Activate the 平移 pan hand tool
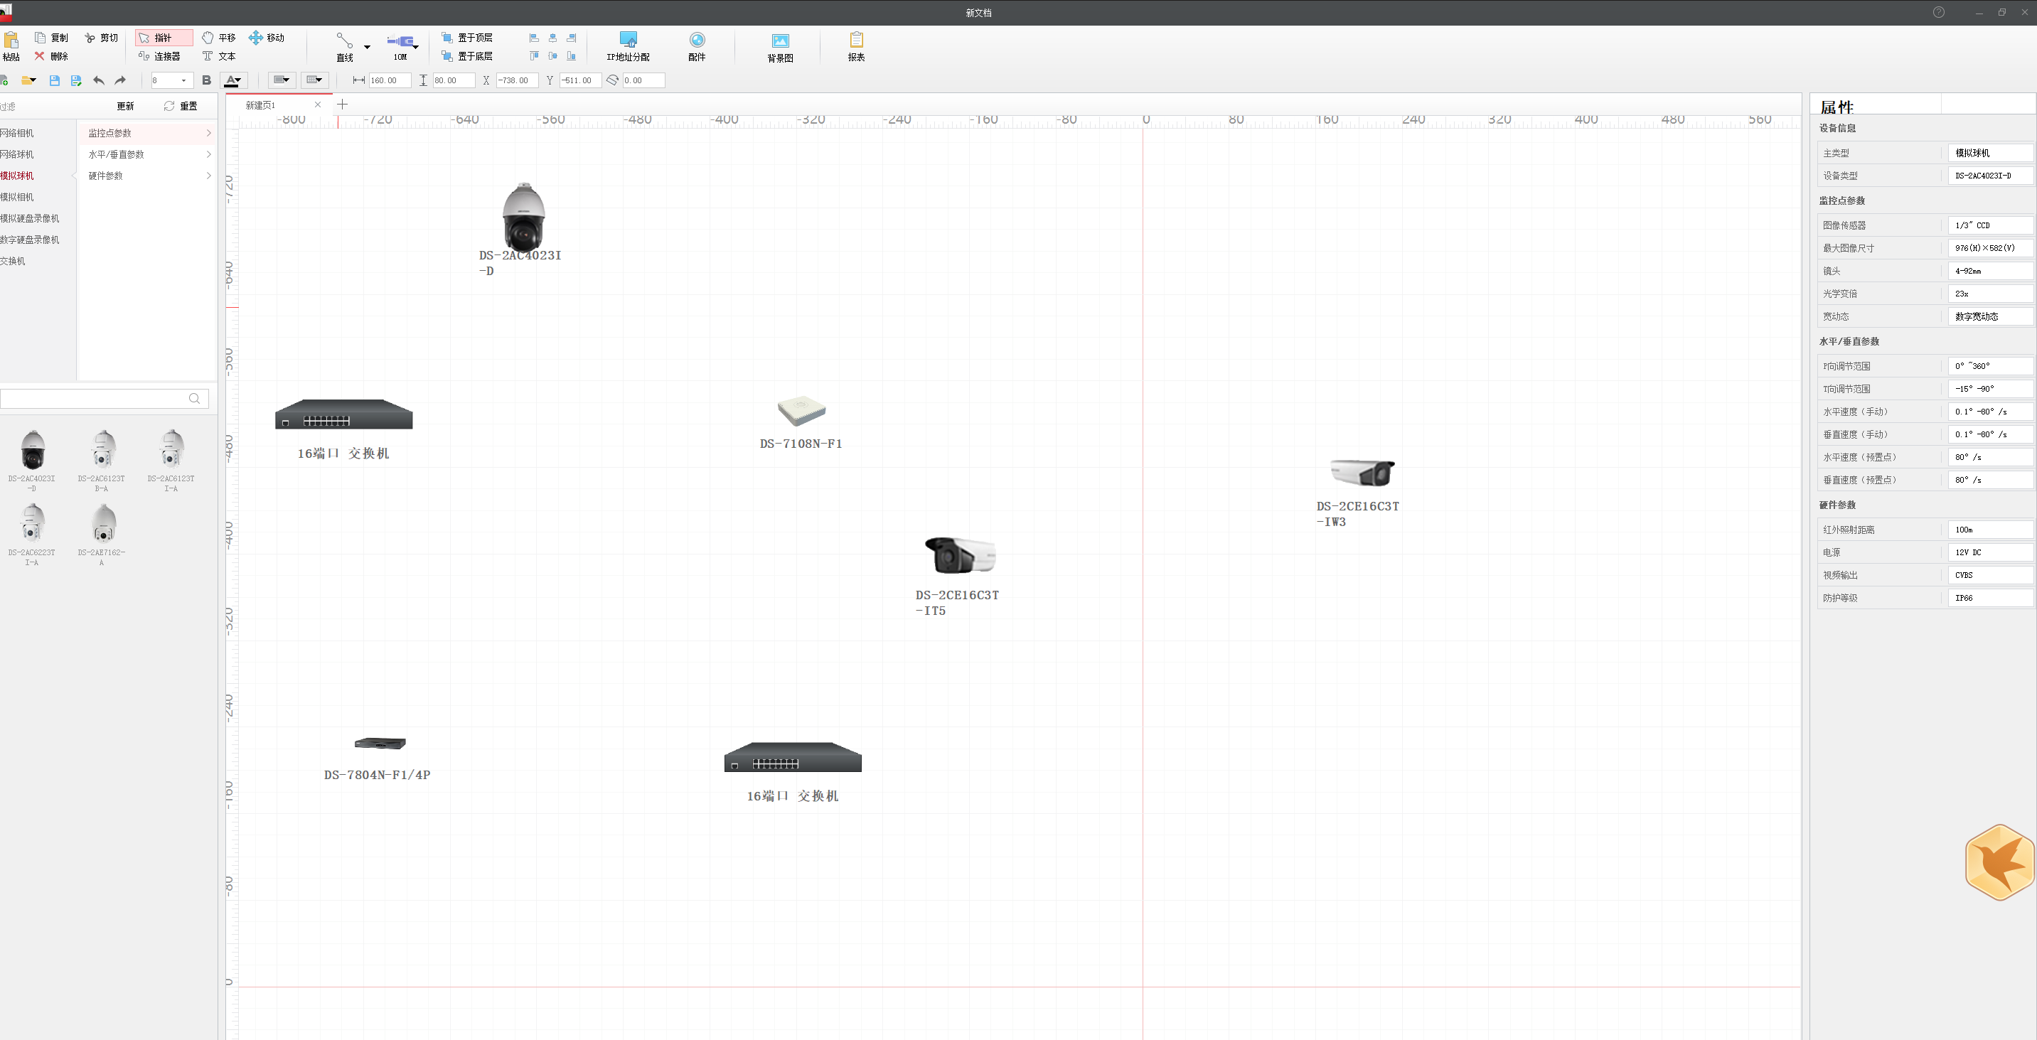This screenshot has width=2037, height=1040. point(219,38)
